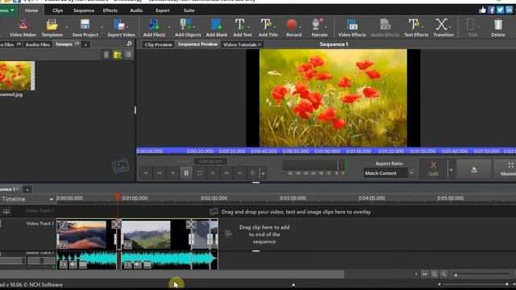The height and width of the screenshot is (290, 516).
Task: Click the fade curve icon on the first clip
Action: pyautogui.click(x=63, y=225)
